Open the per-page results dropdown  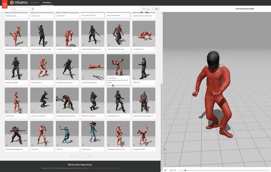[146, 9]
